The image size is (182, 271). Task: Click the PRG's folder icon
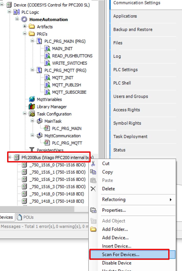pos(32,34)
